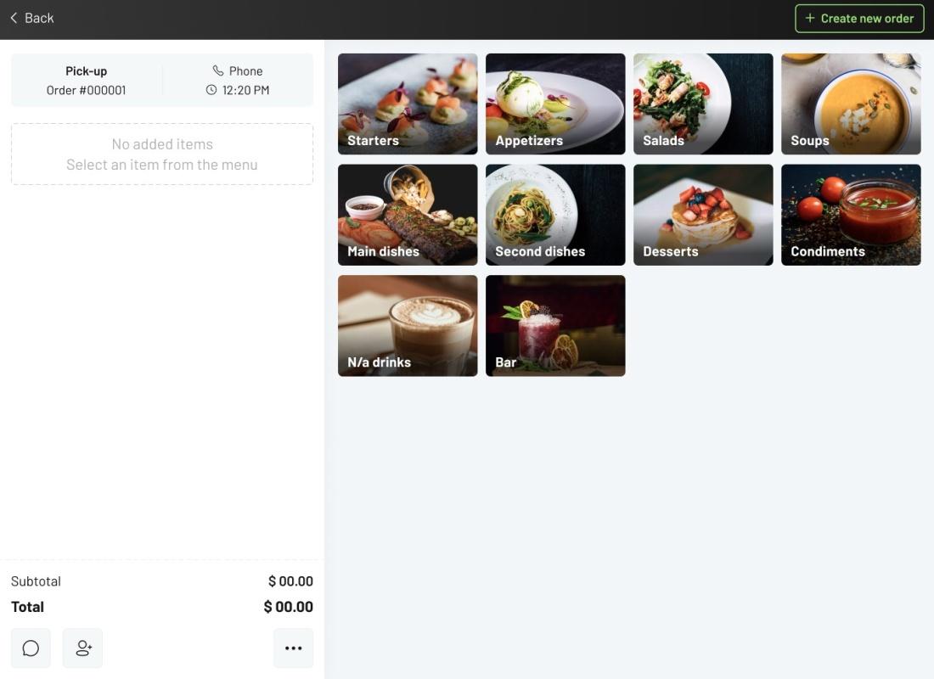
Task: Open the Bar category tile
Action: pos(555,326)
